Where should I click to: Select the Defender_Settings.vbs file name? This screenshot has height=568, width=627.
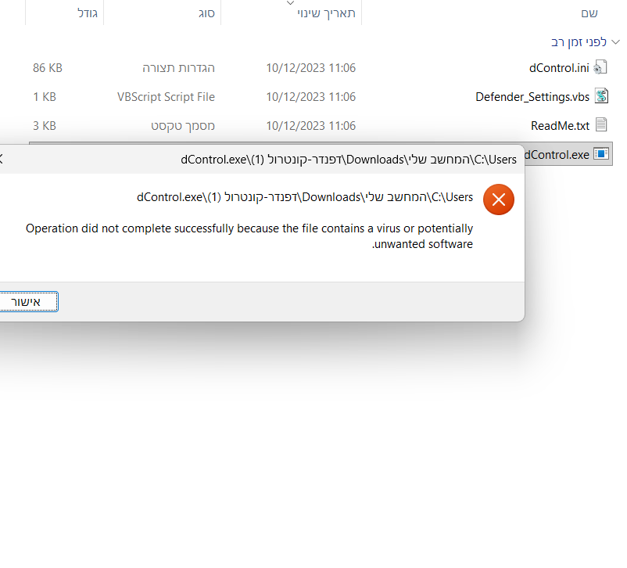(532, 96)
